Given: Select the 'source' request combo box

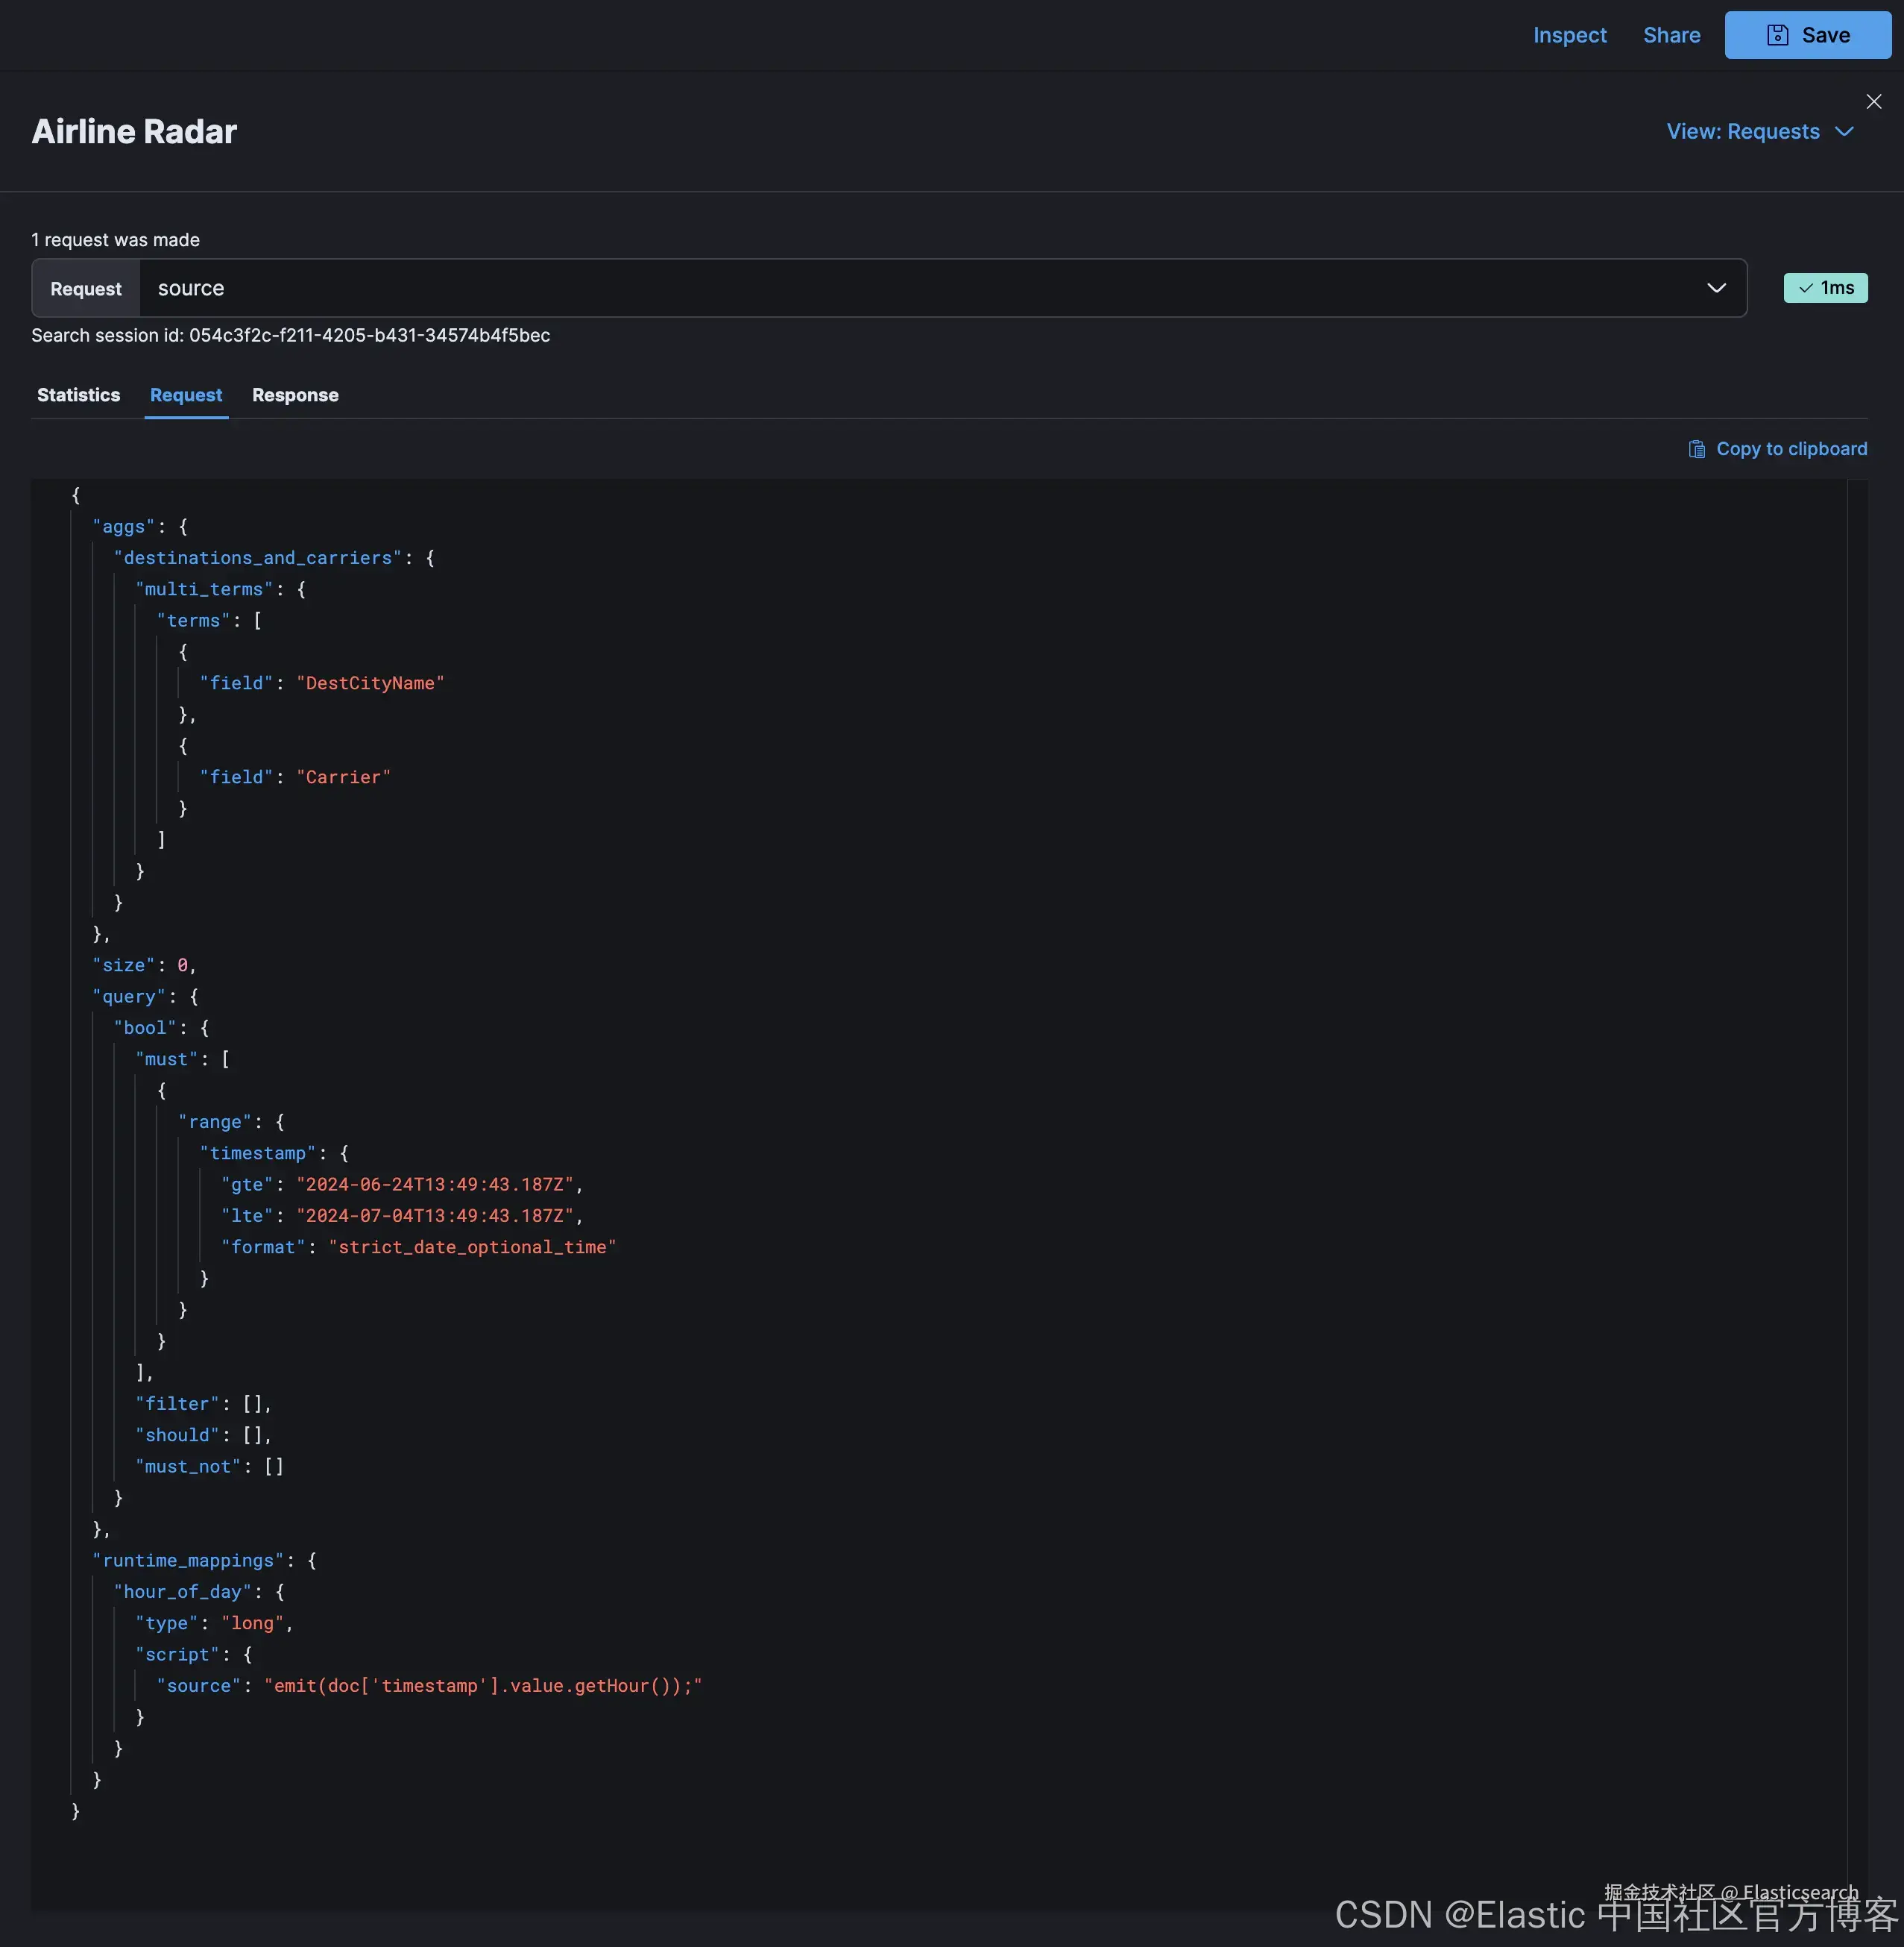Looking at the screenshot, I should coord(900,288).
